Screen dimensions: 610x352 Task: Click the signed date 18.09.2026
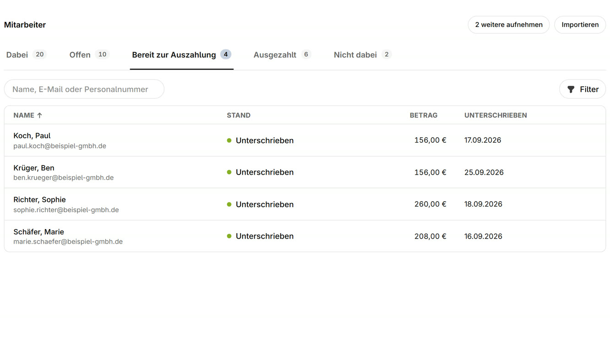pos(483,204)
